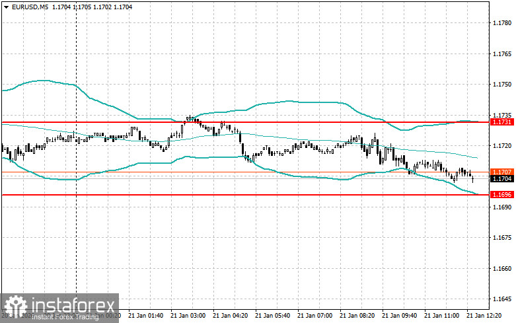Screen dimensions: 516x323
Task: Select the red 1.1731 price label
Action: pos(502,122)
